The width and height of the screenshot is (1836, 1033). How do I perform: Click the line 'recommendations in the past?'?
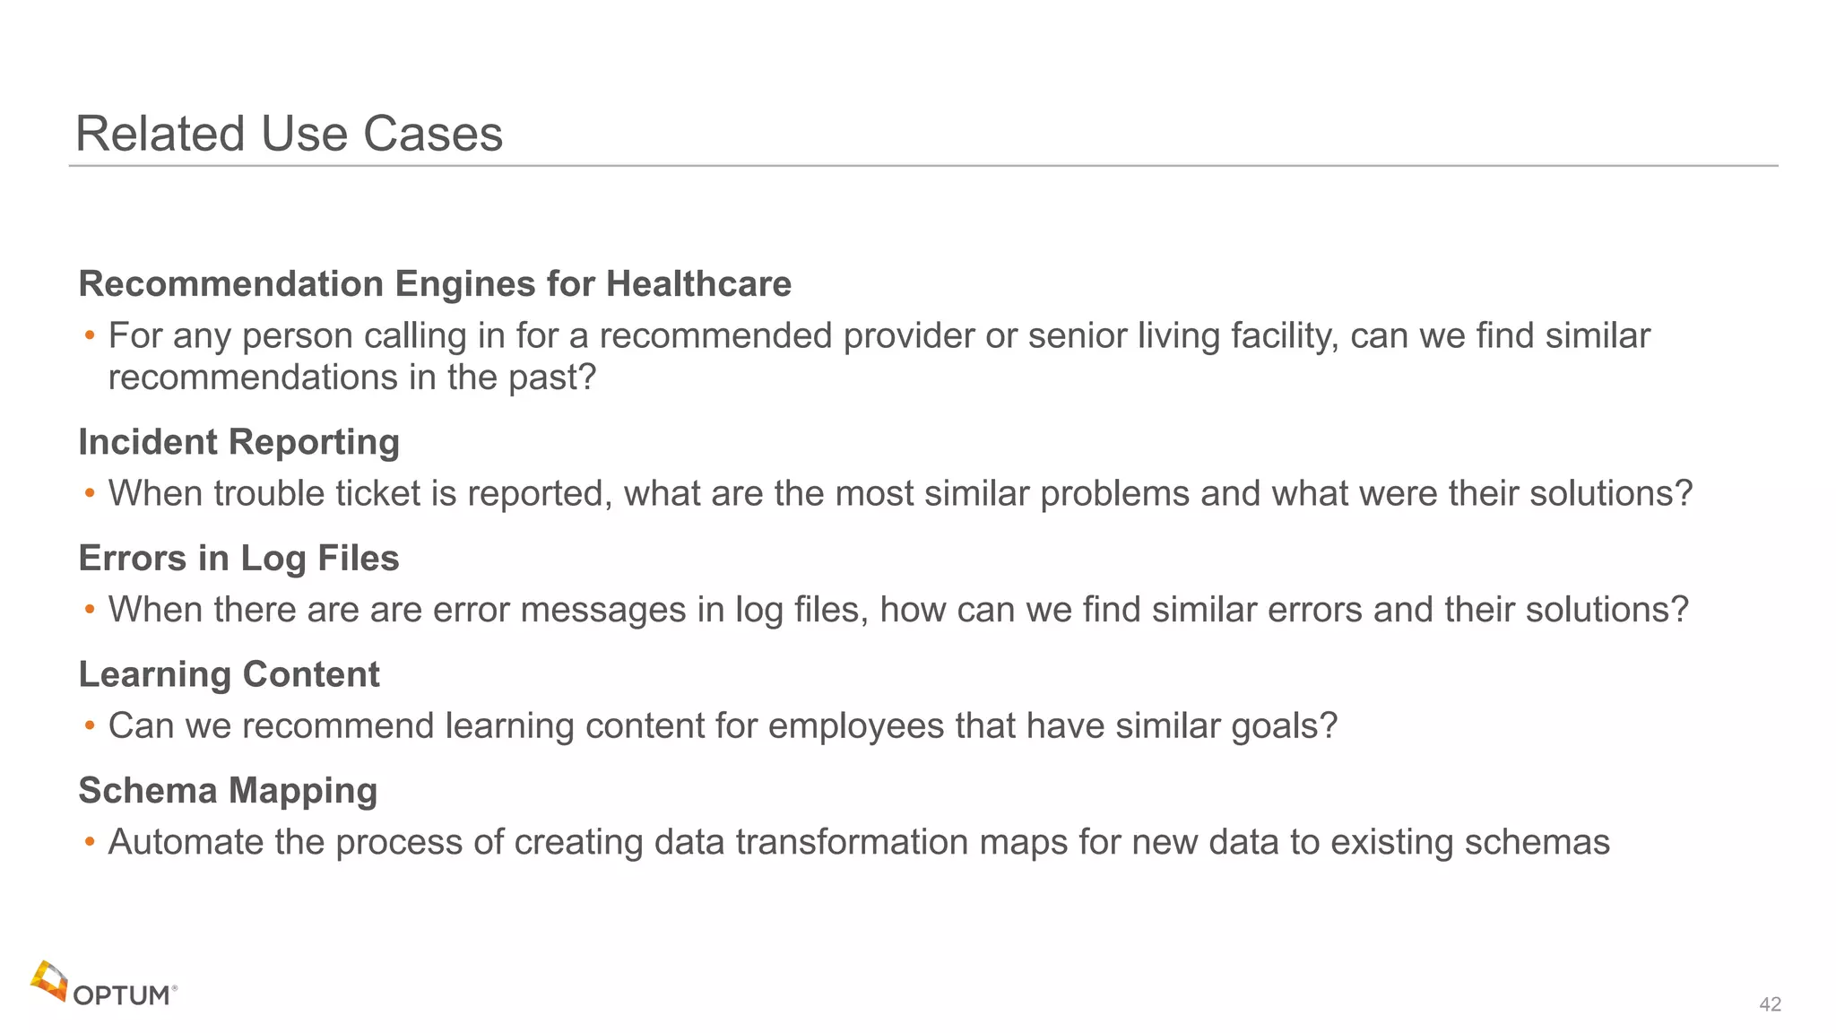pos(351,378)
